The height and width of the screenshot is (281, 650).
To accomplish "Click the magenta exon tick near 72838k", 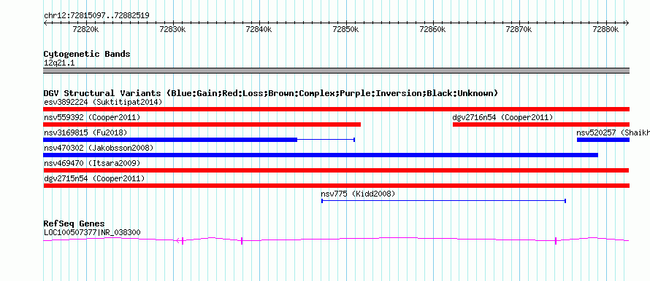I will tap(242, 240).
